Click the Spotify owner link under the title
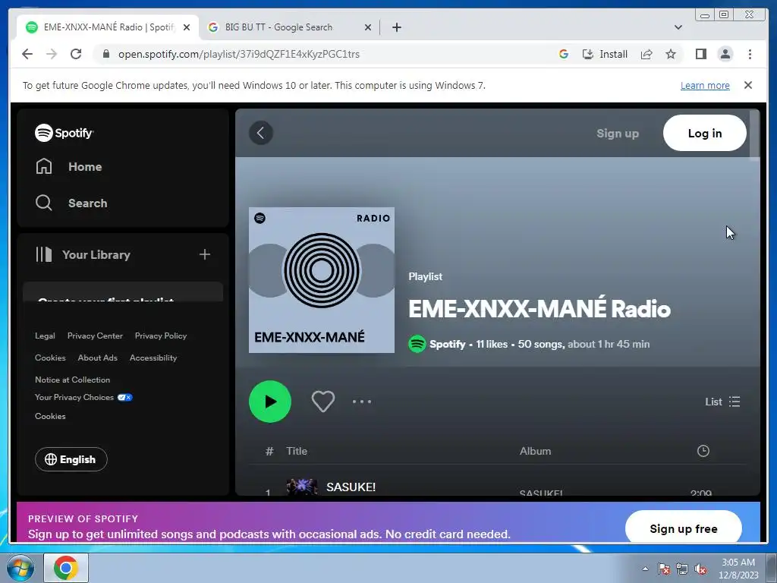 (448, 344)
